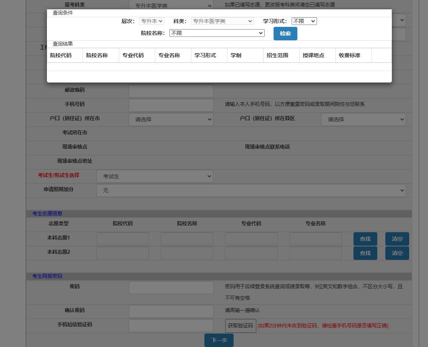Screen dimensions: 428x347
Task: Click the 检索 search button
Action: click(x=285, y=33)
